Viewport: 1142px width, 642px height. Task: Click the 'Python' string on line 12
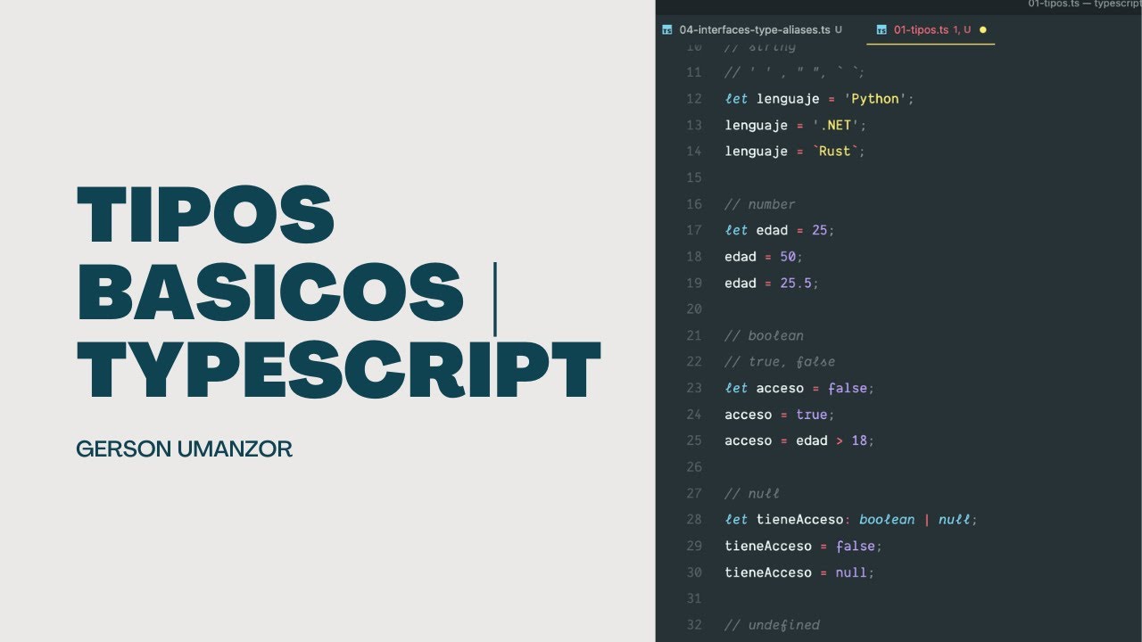point(875,99)
